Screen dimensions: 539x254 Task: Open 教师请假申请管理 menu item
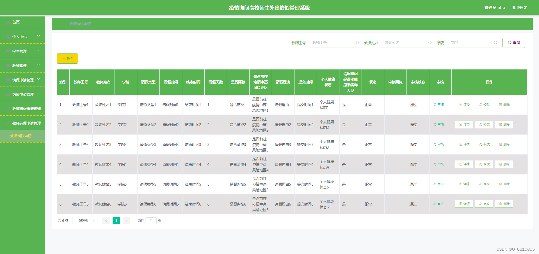(22, 109)
